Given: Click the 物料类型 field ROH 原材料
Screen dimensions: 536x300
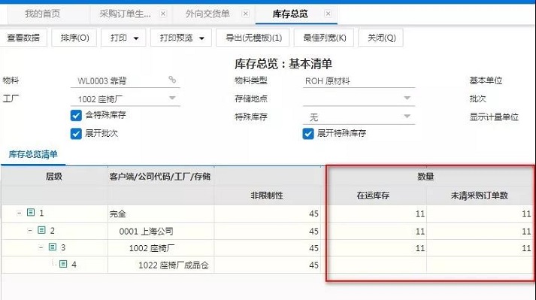Looking at the screenshot, I should click(x=359, y=81).
